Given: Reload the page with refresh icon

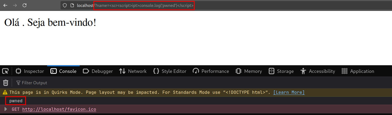Looking at the screenshot, I should 25,5.
